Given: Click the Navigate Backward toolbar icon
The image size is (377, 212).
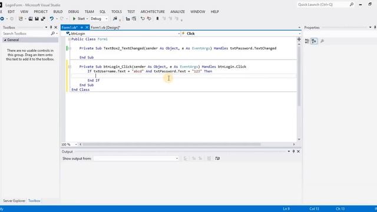Looking at the screenshot, I should coord(2,18).
